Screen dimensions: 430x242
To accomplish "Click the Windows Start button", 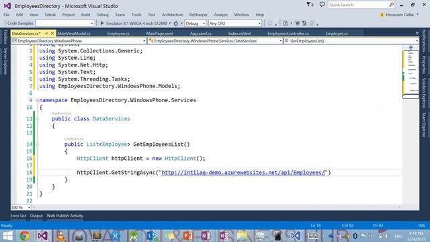I will [x=7, y=236].
